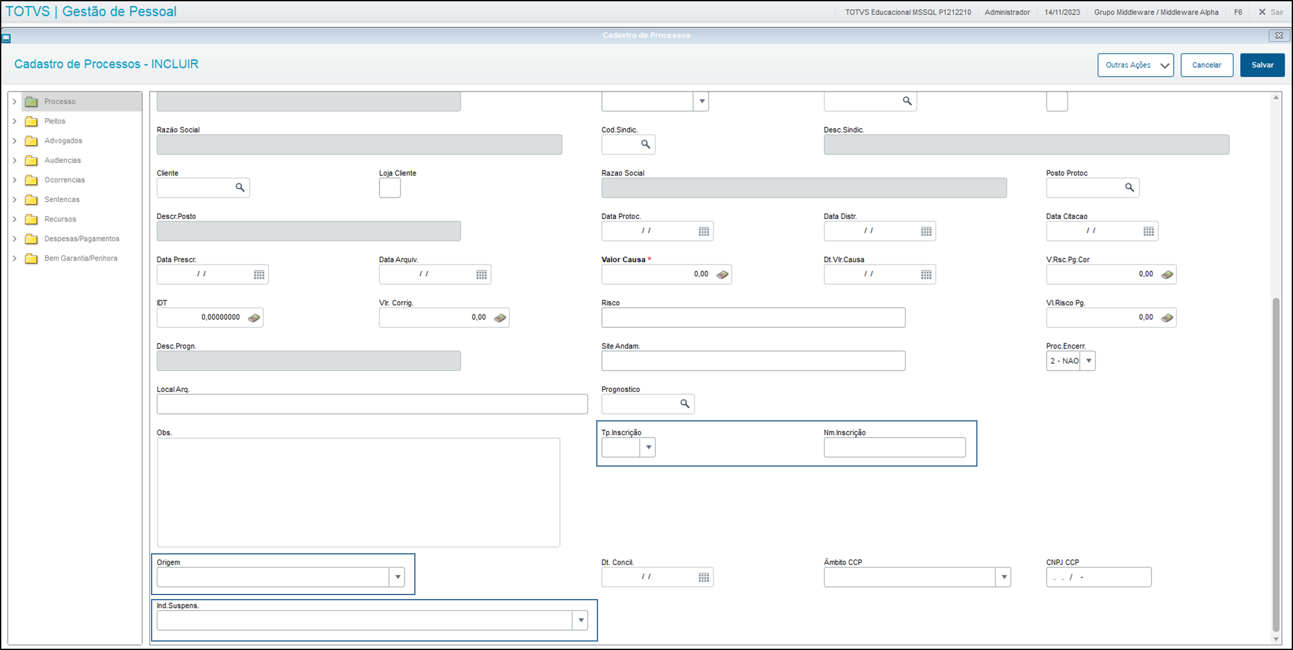Open the Data Prescr. calendar icon

pos(259,274)
